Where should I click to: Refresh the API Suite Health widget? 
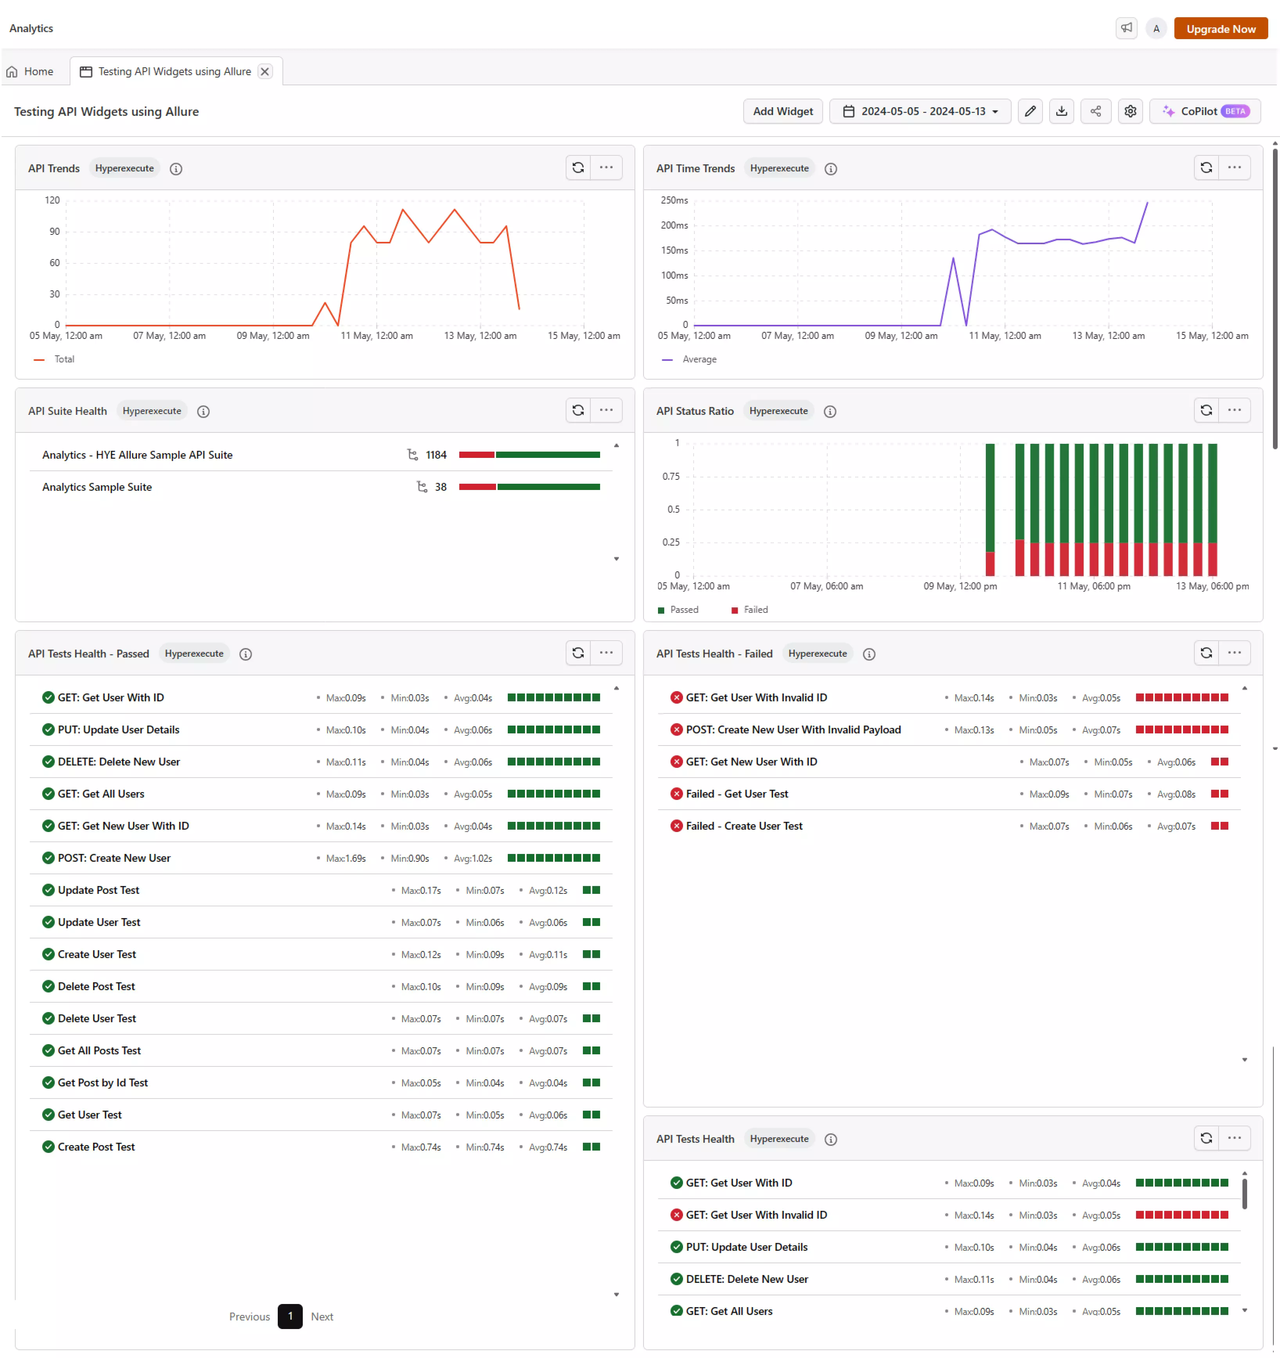click(x=577, y=410)
